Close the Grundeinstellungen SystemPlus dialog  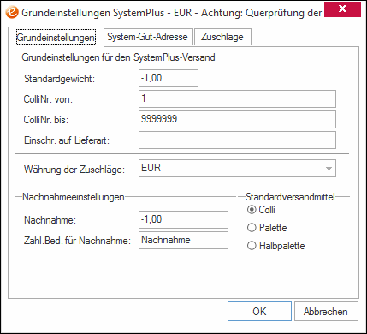pyautogui.click(x=342, y=9)
